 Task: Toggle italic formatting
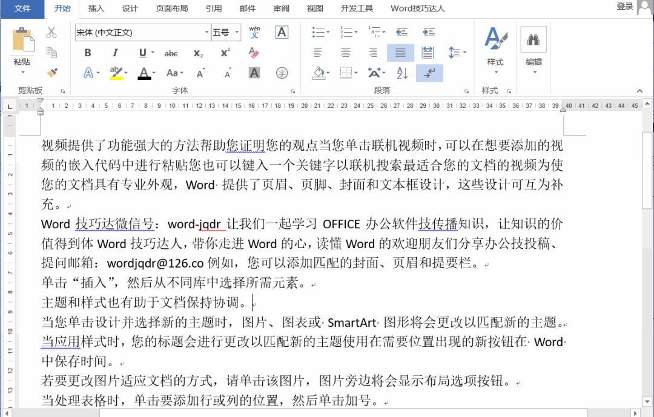[x=115, y=53]
